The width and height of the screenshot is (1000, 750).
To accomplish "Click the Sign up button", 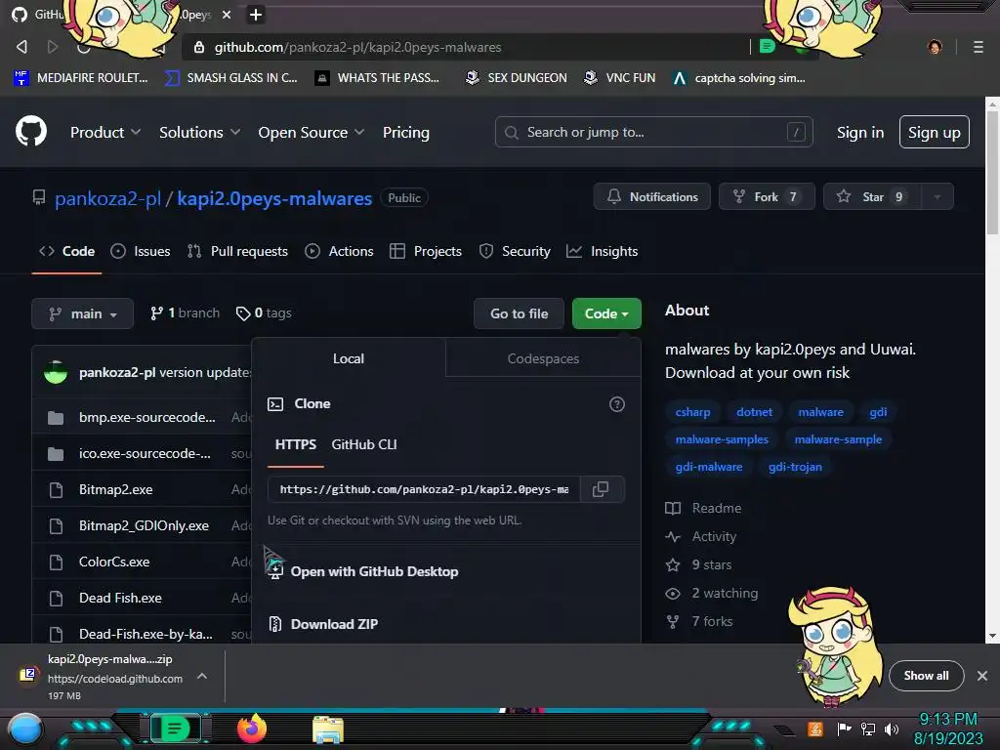I will click(935, 132).
